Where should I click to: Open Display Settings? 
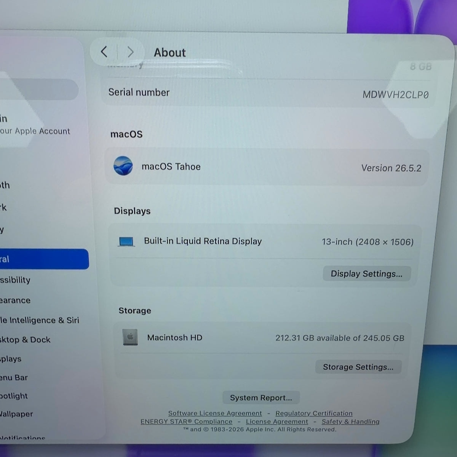tap(366, 273)
